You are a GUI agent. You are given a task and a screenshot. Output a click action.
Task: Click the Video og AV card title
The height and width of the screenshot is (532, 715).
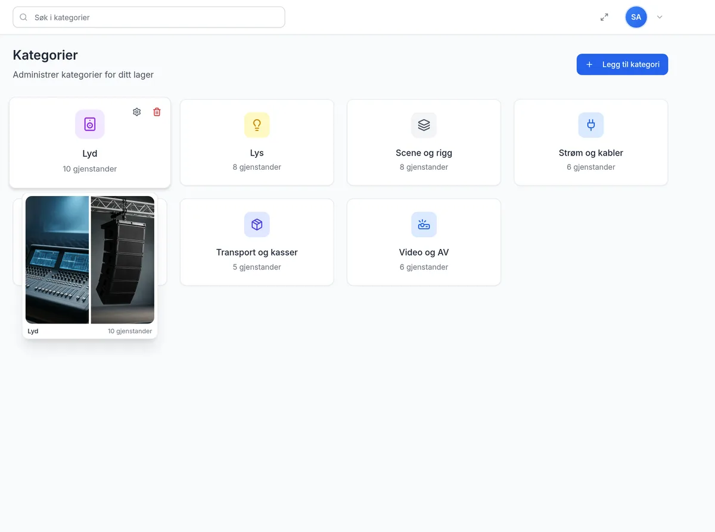click(424, 252)
